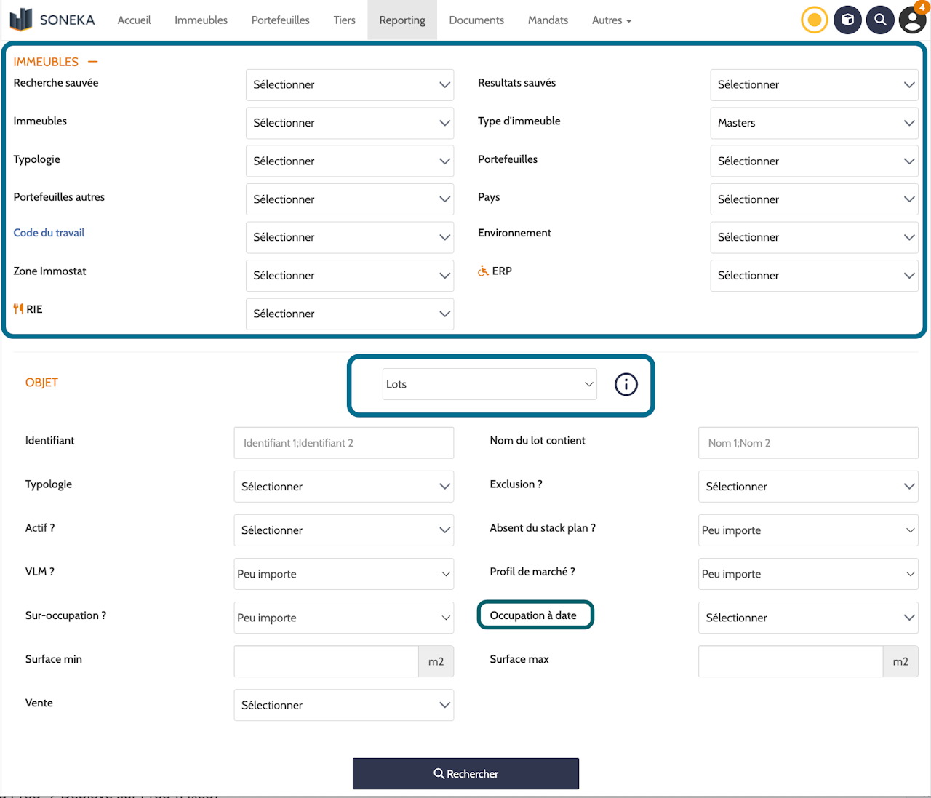Open the Immeubles filter dropdown
931x798 pixels.
pos(350,123)
